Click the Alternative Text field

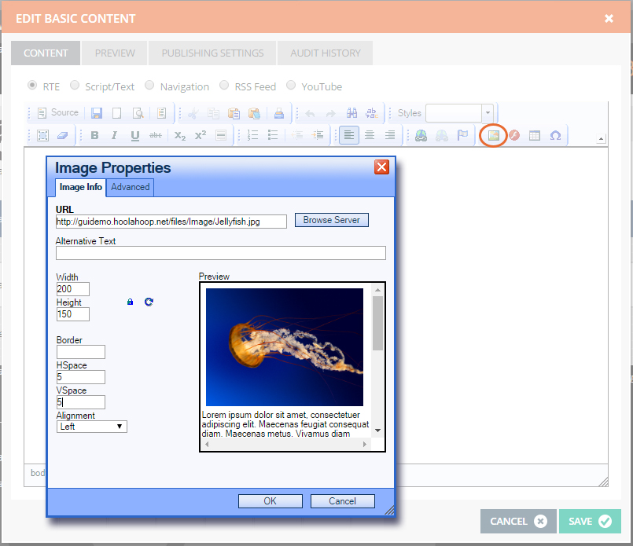point(221,253)
